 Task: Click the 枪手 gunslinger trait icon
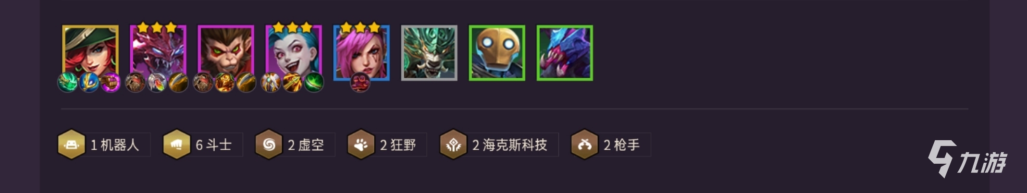[584, 145]
